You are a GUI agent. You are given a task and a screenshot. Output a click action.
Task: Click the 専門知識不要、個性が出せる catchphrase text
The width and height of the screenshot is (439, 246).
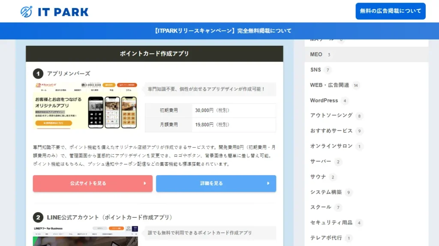tap(206, 89)
